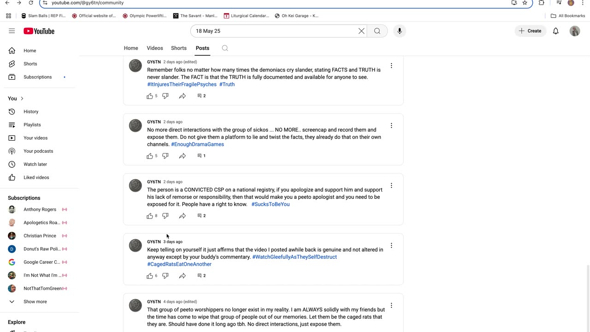Open the browser apps grid icon

pos(9,16)
